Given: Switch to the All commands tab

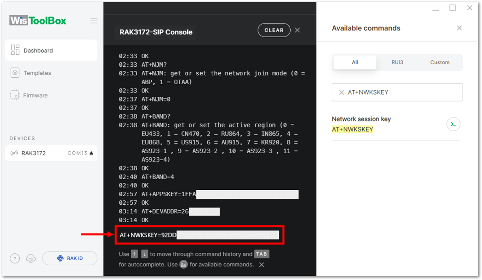Looking at the screenshot, I should click(x=355, y=62).
